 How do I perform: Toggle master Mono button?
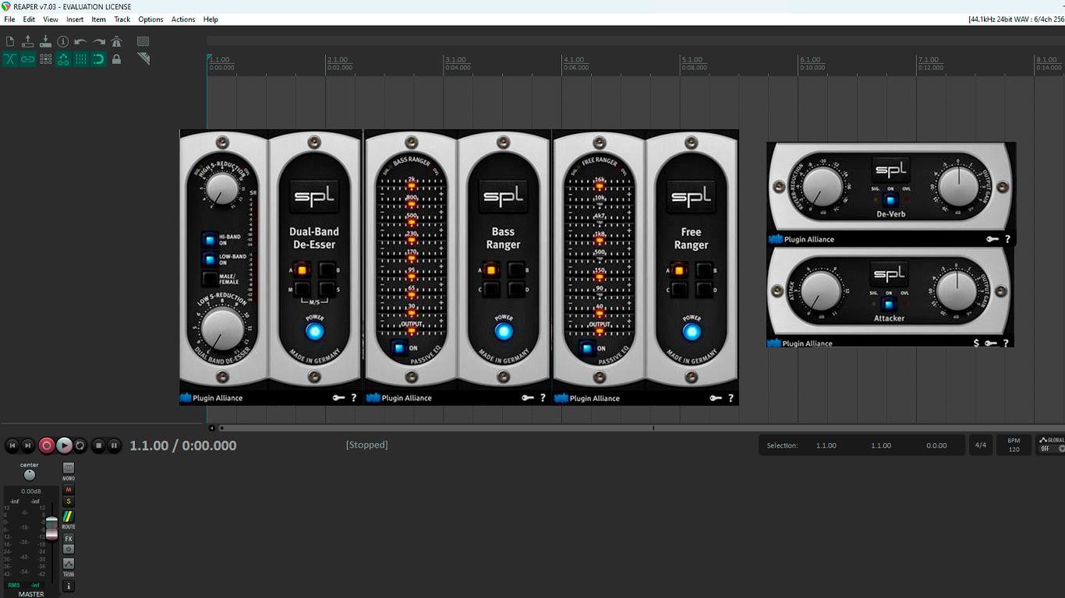click(69, 468)
